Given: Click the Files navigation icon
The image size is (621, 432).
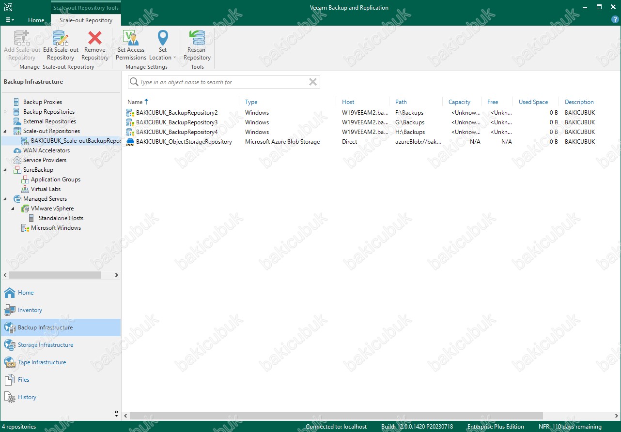Looking at the screenshot, I should tap(10, 380).
